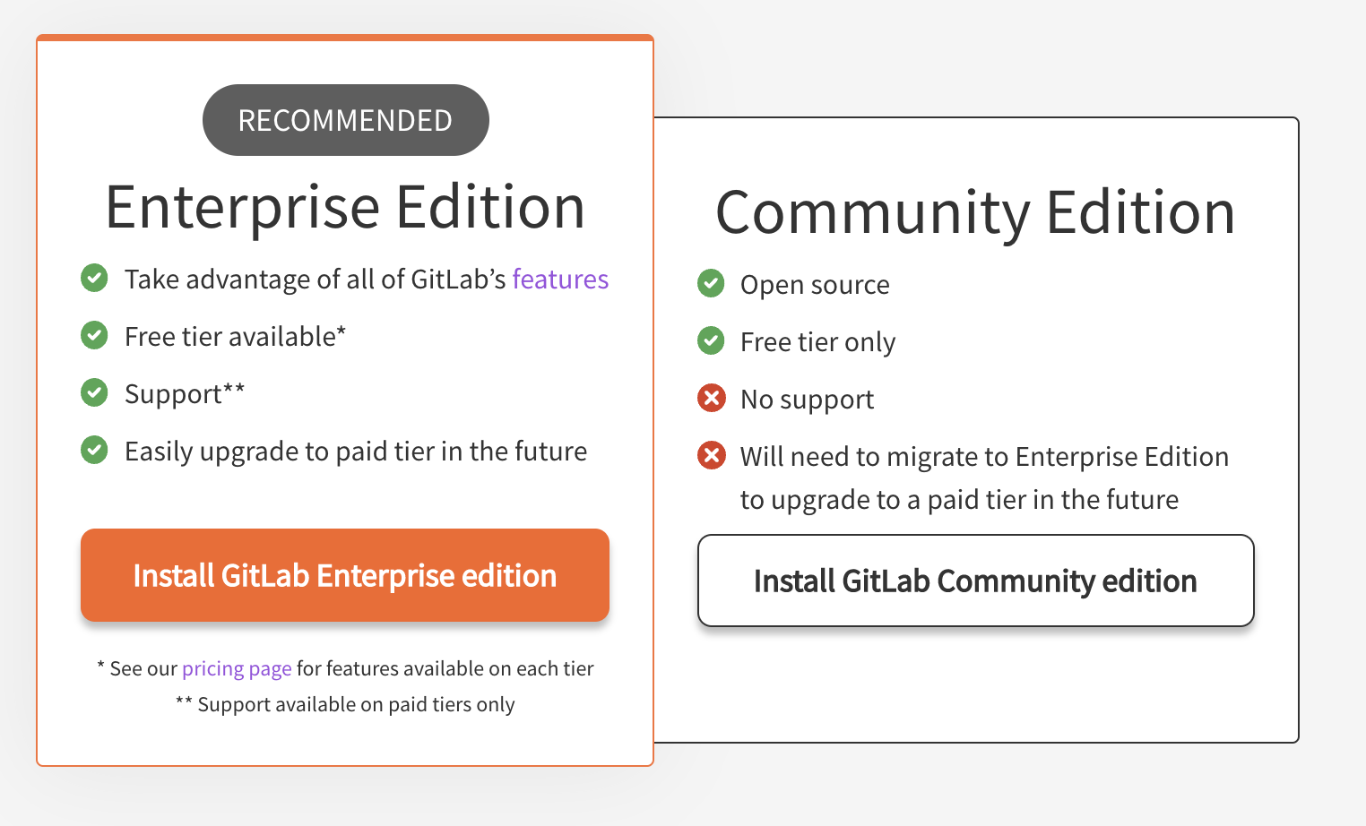Screen dimensions: 1366x826
Task: Click the Community Edition heading
Action: click(x=975, y=212)
